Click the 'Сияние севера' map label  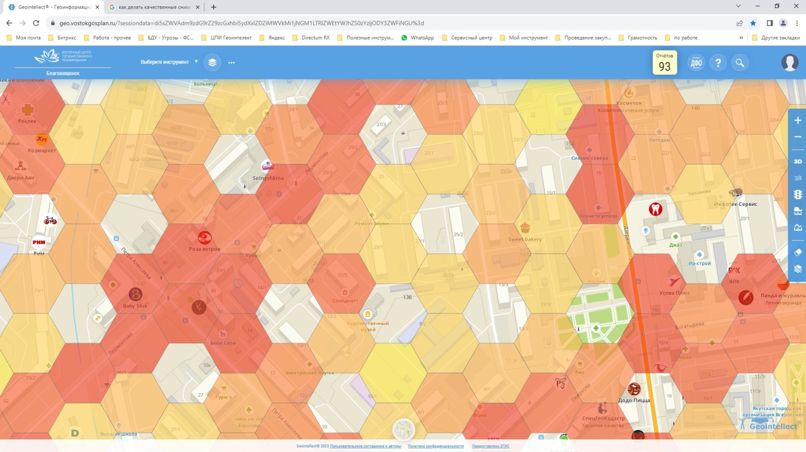point(589,158)
